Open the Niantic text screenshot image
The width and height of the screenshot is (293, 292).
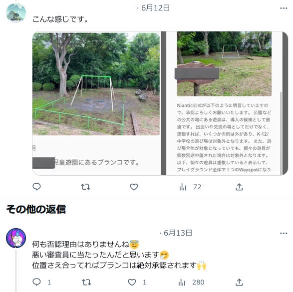[225, 103]
